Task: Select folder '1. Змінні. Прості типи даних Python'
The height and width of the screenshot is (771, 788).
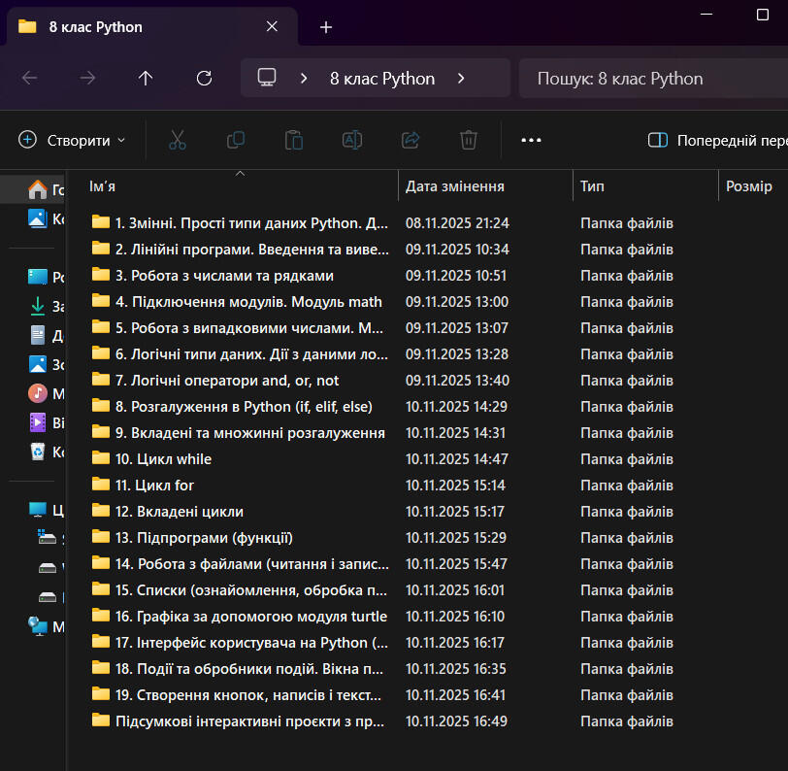Action: pyautogui.click(x=239, y=222)
